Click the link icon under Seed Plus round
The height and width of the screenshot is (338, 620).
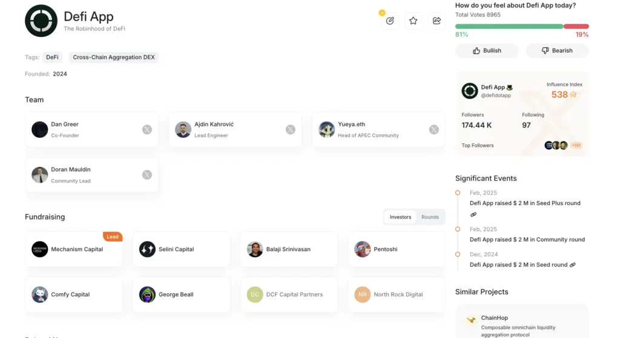coord(473,215)
